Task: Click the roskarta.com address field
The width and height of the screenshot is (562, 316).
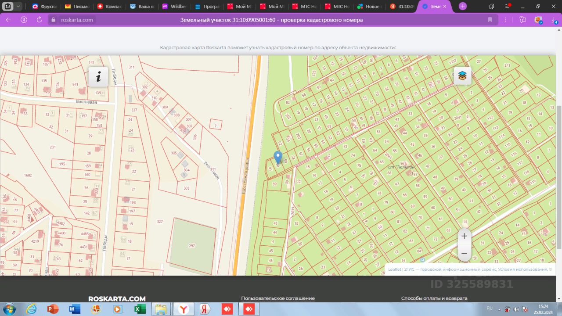Action: click(77, 20)
